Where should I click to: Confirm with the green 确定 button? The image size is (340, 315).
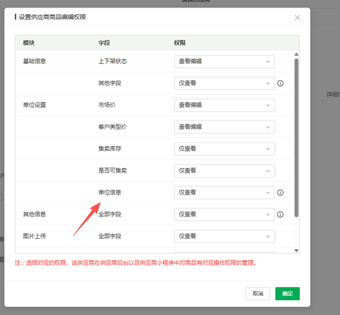(x=288, y=293)
